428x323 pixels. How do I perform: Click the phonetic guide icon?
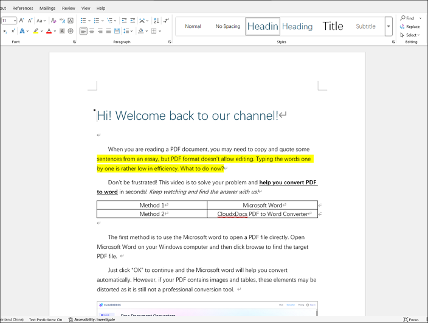62,21
